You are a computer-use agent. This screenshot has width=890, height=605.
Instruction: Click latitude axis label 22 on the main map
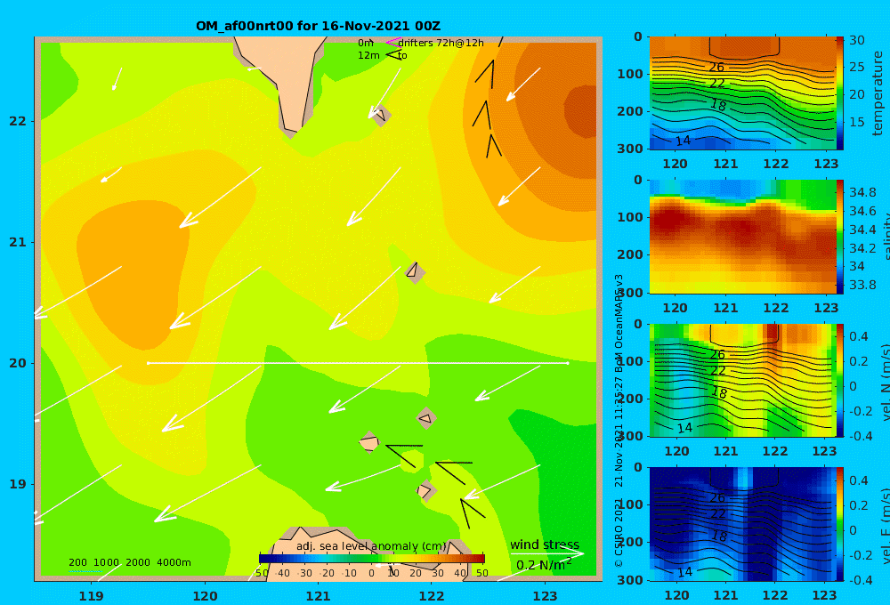pyautogui.click(x=18, y=121)
